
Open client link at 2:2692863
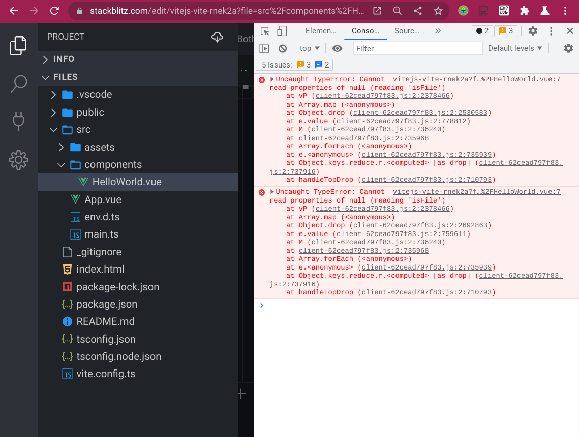click(x=420, y=225)
